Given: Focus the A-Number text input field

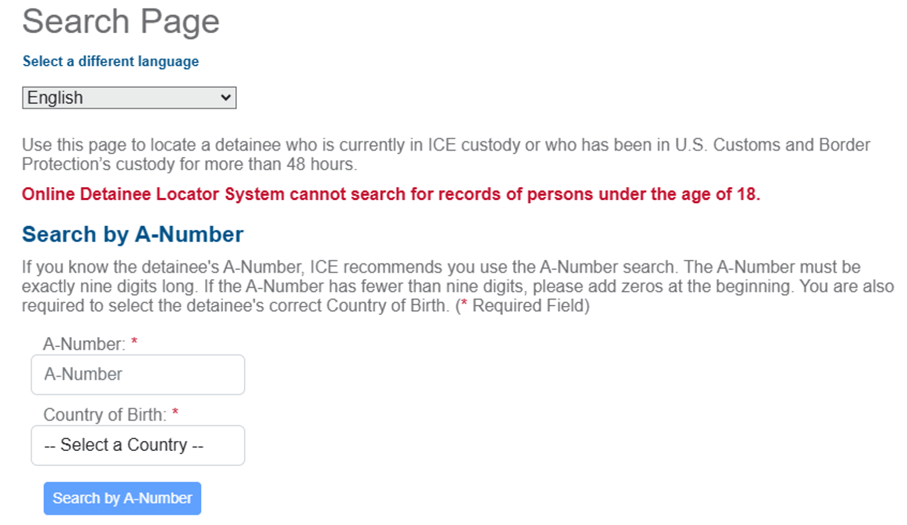Looking at the screenshot, I should [138, 375].
